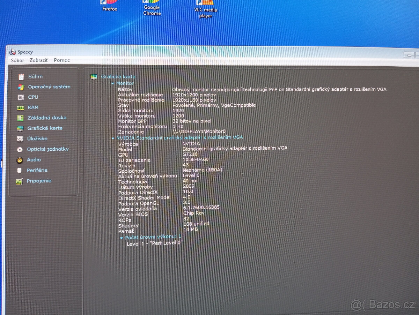Viewport: 419px width, 315px height.
Task: Collapse the Monitor tree node
Action: [112, 84]
